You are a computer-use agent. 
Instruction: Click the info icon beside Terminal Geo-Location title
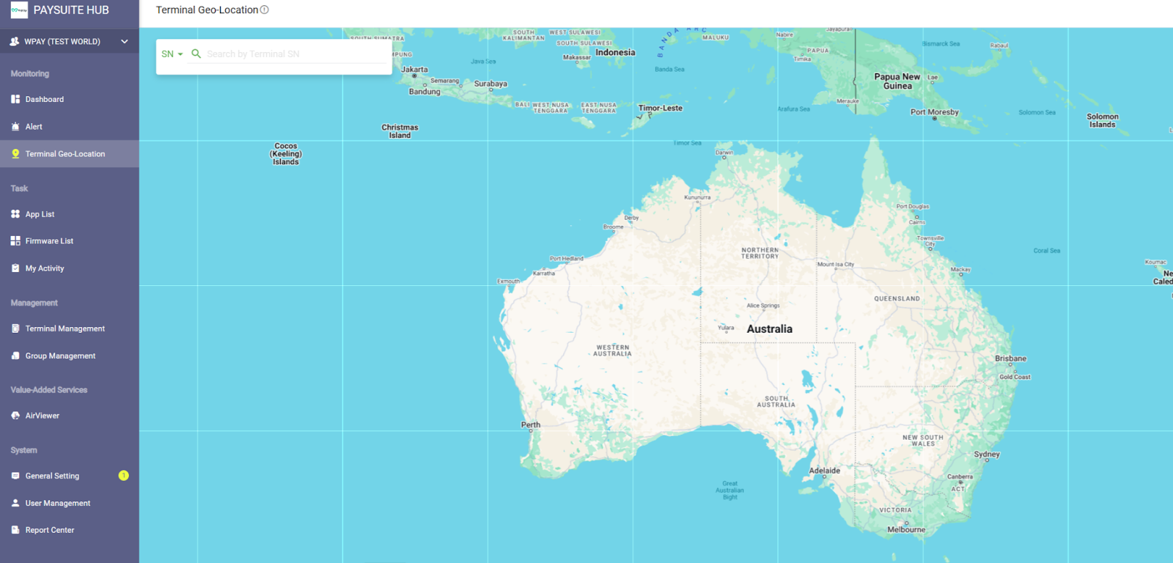(265, 10)
